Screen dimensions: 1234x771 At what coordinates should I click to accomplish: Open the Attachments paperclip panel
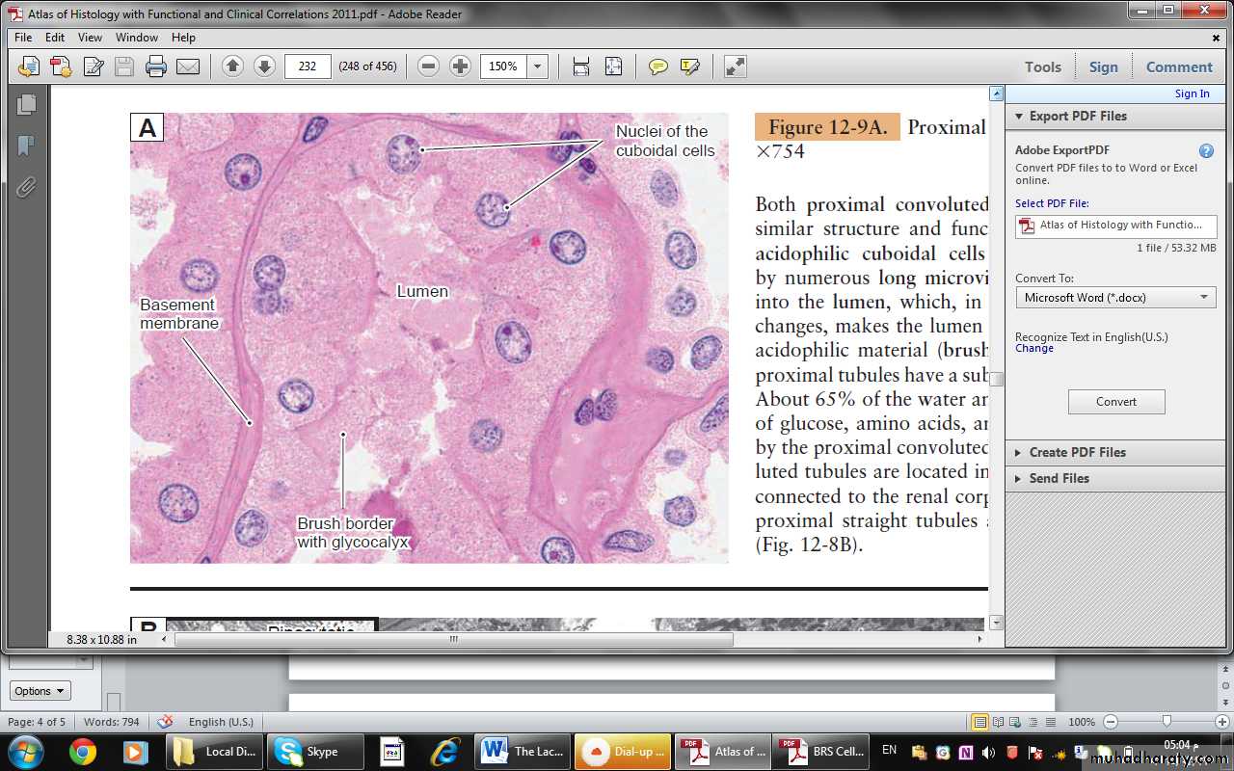pos(26,187)
